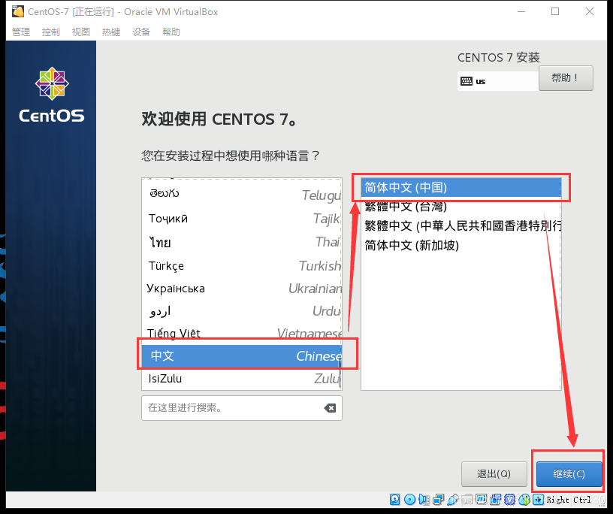Image resolution: width=613 pixels, height=514 pixels.
Task: Click the display settings status icon
Action: click(x=482, y=499)
